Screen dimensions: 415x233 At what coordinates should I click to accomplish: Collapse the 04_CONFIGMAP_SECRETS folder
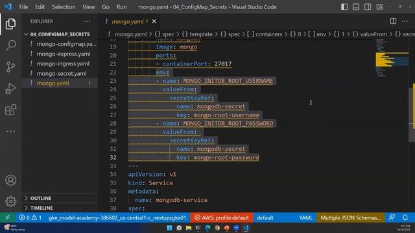tap(60, 34)
